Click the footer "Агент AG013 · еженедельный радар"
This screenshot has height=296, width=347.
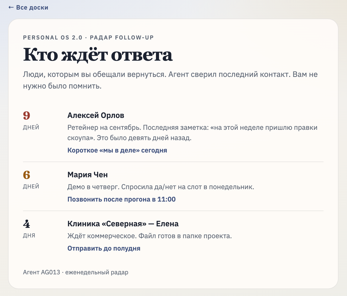(76, 272)
